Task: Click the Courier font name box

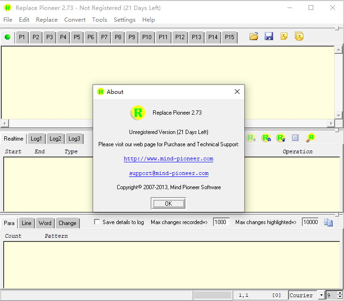Action: click(303, 295)
